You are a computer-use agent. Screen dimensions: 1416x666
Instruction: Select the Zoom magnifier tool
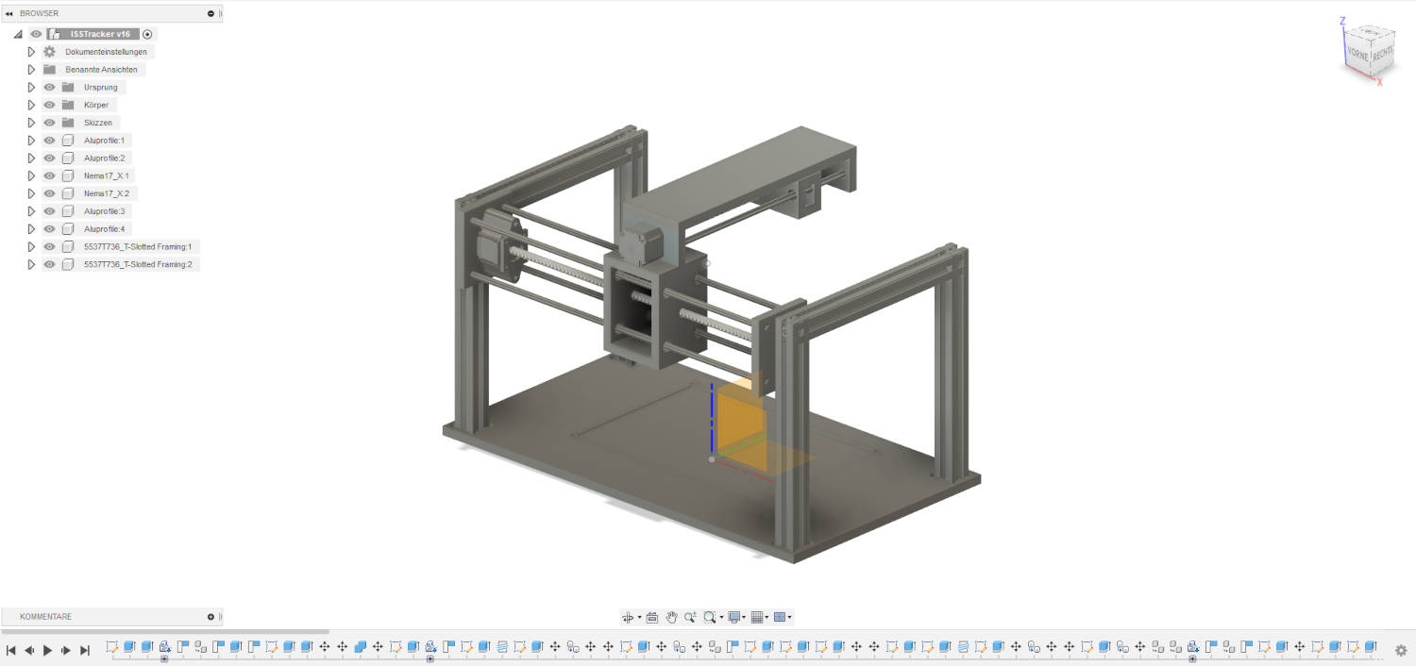pyautogui.click(x=690, y=617)
